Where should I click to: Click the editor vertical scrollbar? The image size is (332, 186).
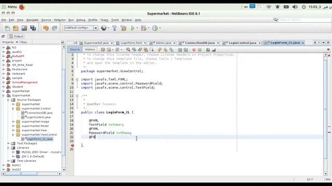(x=326, y=109)
